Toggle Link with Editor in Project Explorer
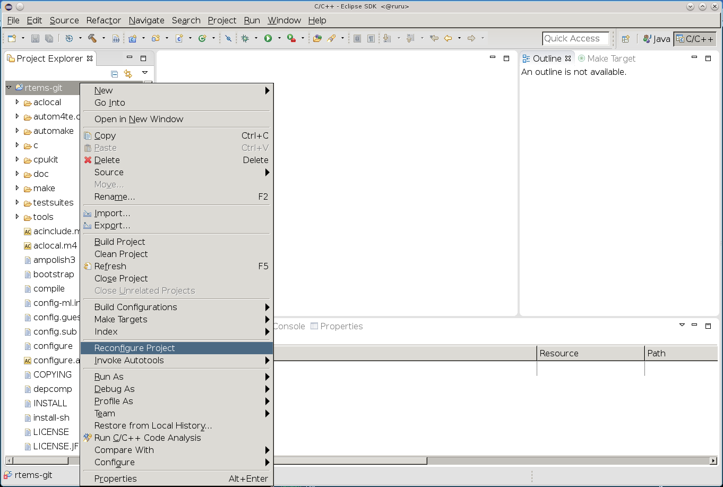Viewport: 723px width, 487px height. click(x=128, y=73)
